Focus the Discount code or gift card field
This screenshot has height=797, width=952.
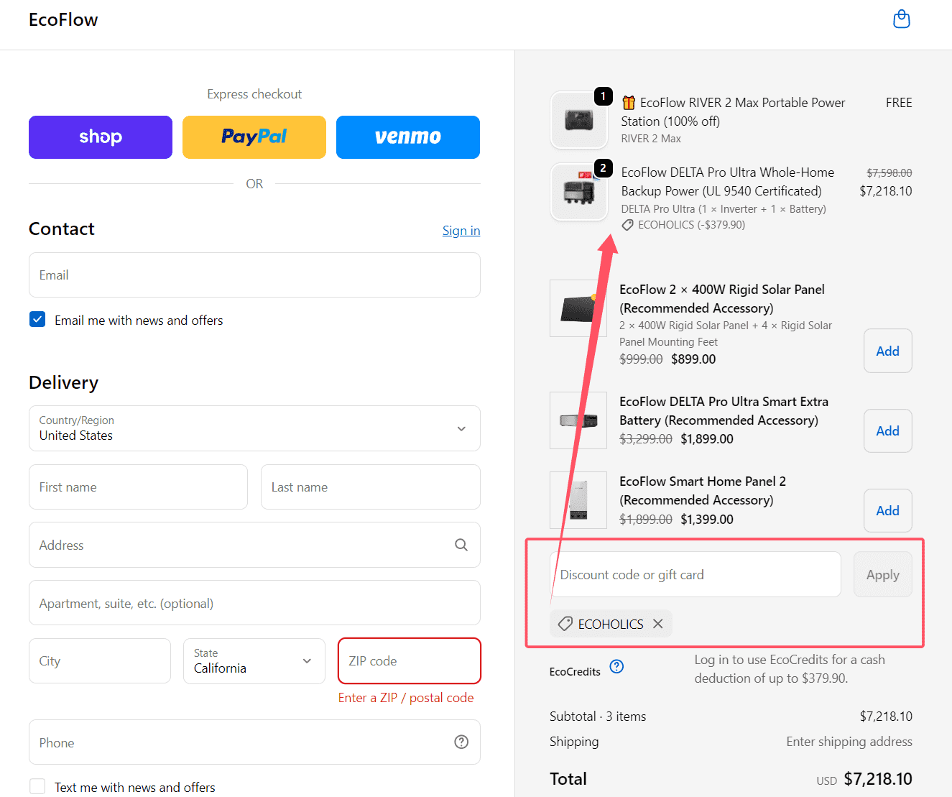pyautogui.click(x=695, y=574)
